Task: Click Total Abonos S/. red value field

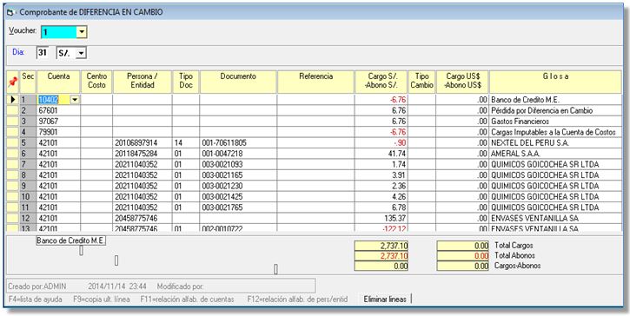Action: click(x=381, y=256)
